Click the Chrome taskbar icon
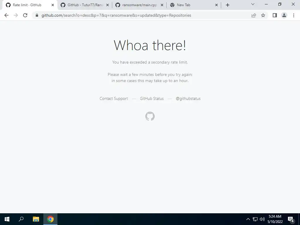300x225 pixels. point(50,219)
